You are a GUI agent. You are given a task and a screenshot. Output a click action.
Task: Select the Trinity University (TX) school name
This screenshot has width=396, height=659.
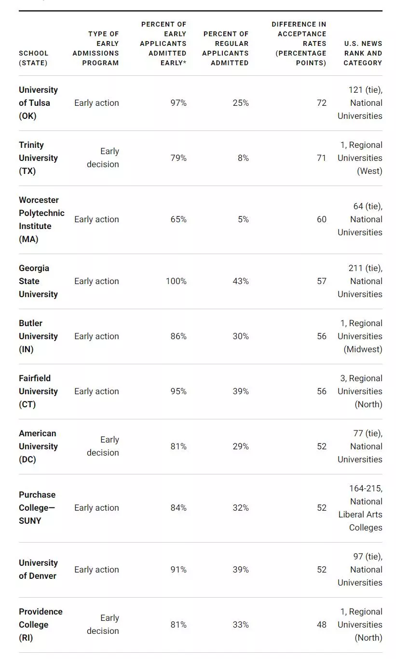(x=38, y=158)
